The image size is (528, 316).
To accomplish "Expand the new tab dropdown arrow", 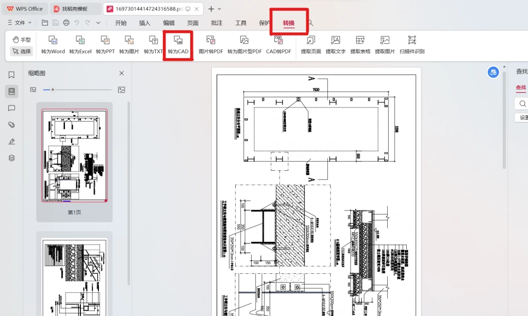I will click(x=220, y=9).
